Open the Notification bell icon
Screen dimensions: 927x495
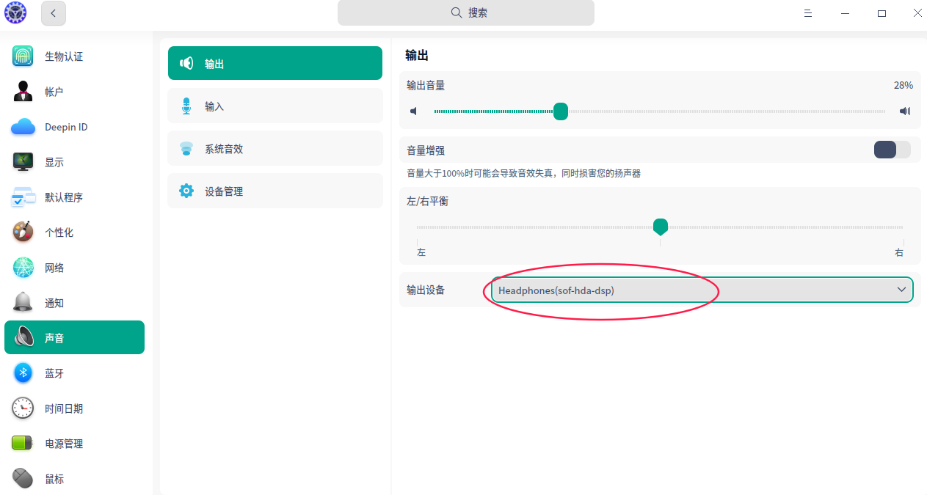(23, 303)
